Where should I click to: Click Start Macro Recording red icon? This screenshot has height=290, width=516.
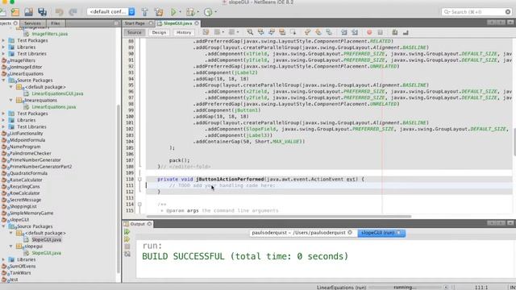coord(369,32)
